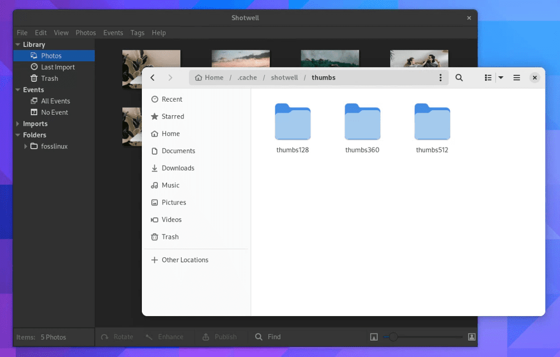Click the '5 Photos' status text
The width and height of the screenshot is (560, 357).
click(x=53, y=338)
